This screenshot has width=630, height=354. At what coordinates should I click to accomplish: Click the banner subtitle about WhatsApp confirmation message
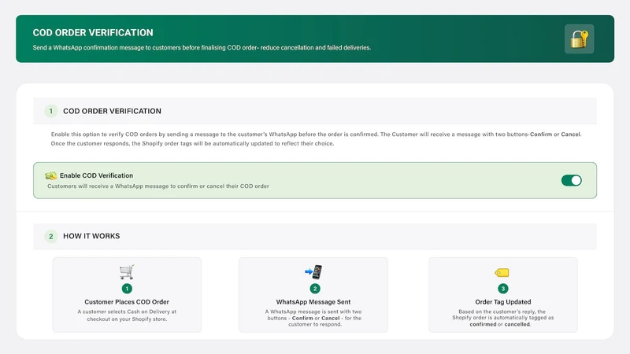pyautogui.click(x=202, y=47)
